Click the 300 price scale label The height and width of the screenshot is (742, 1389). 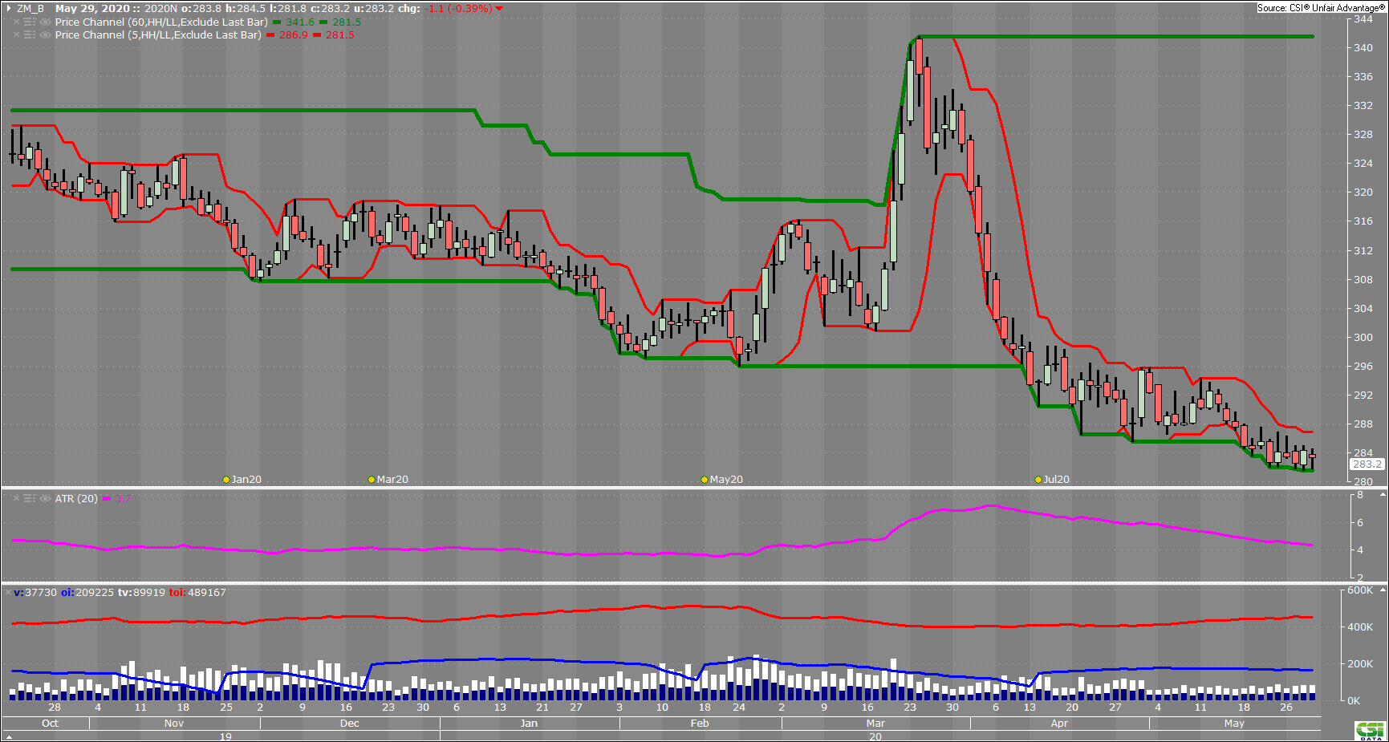click(x=1363, y=338)
